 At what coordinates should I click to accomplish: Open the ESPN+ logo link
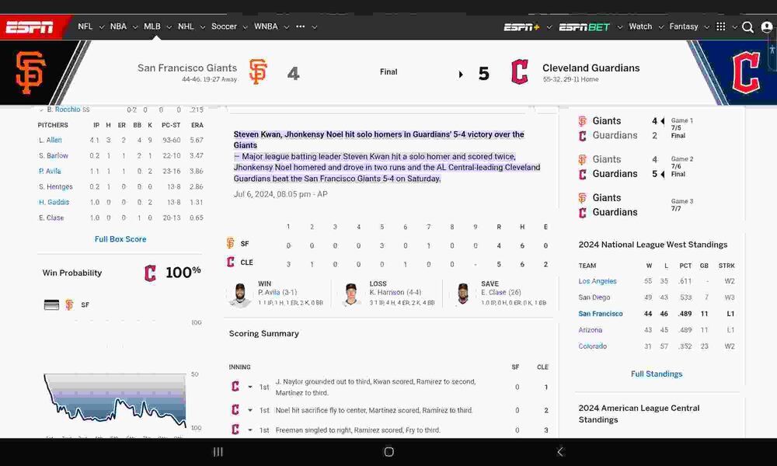pyautogui.click(x=521, y=26)
